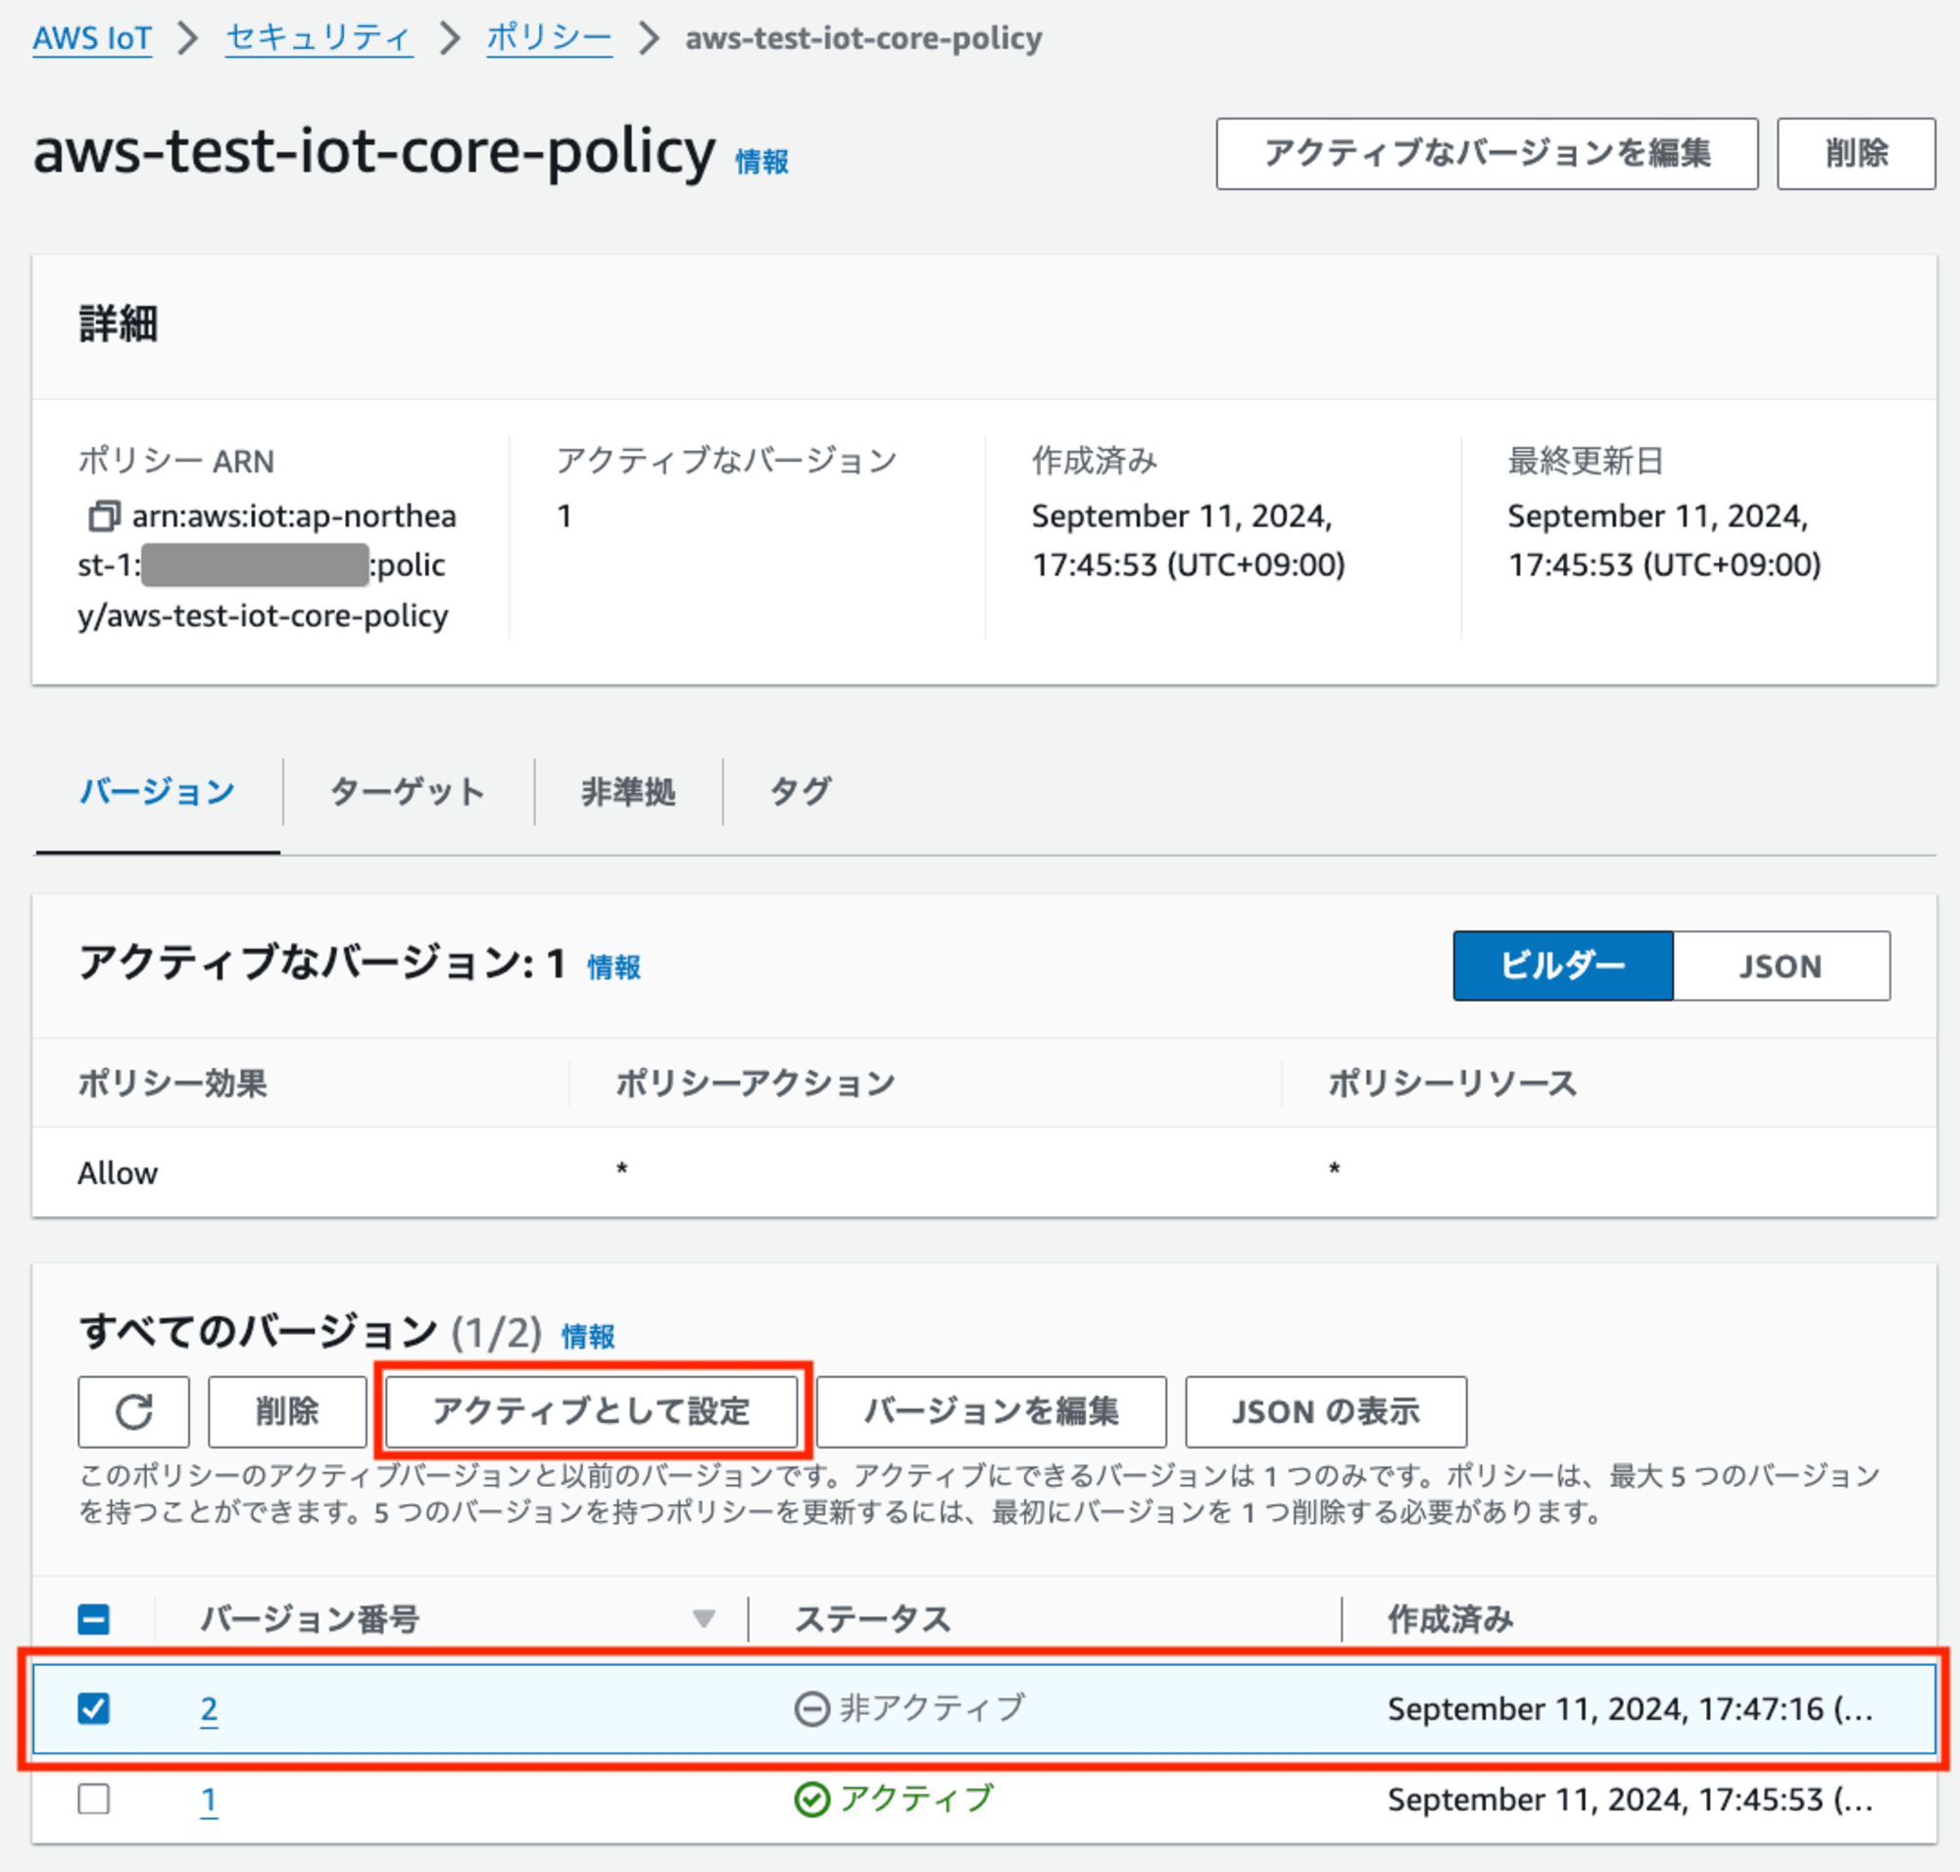Open 情報 link beside すべてのバージョン heading

click(588, 1335)
